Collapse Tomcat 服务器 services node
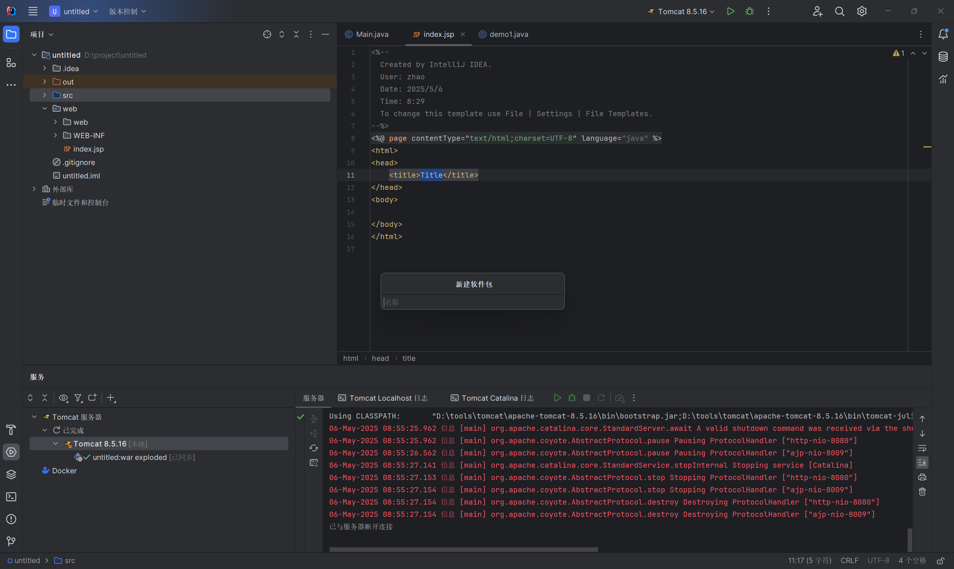This screenshot has width=954, height=569. (34, 417)
